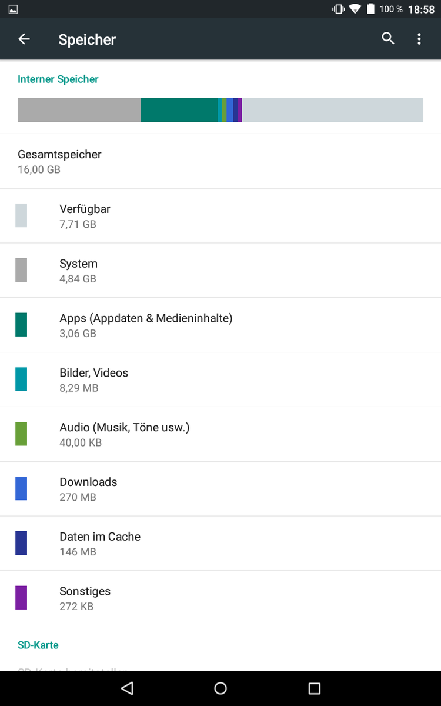Open the Sonstiges storage entry
This screenshot has height=706, width=441.
pyautogui.click(x=220, y=598)
